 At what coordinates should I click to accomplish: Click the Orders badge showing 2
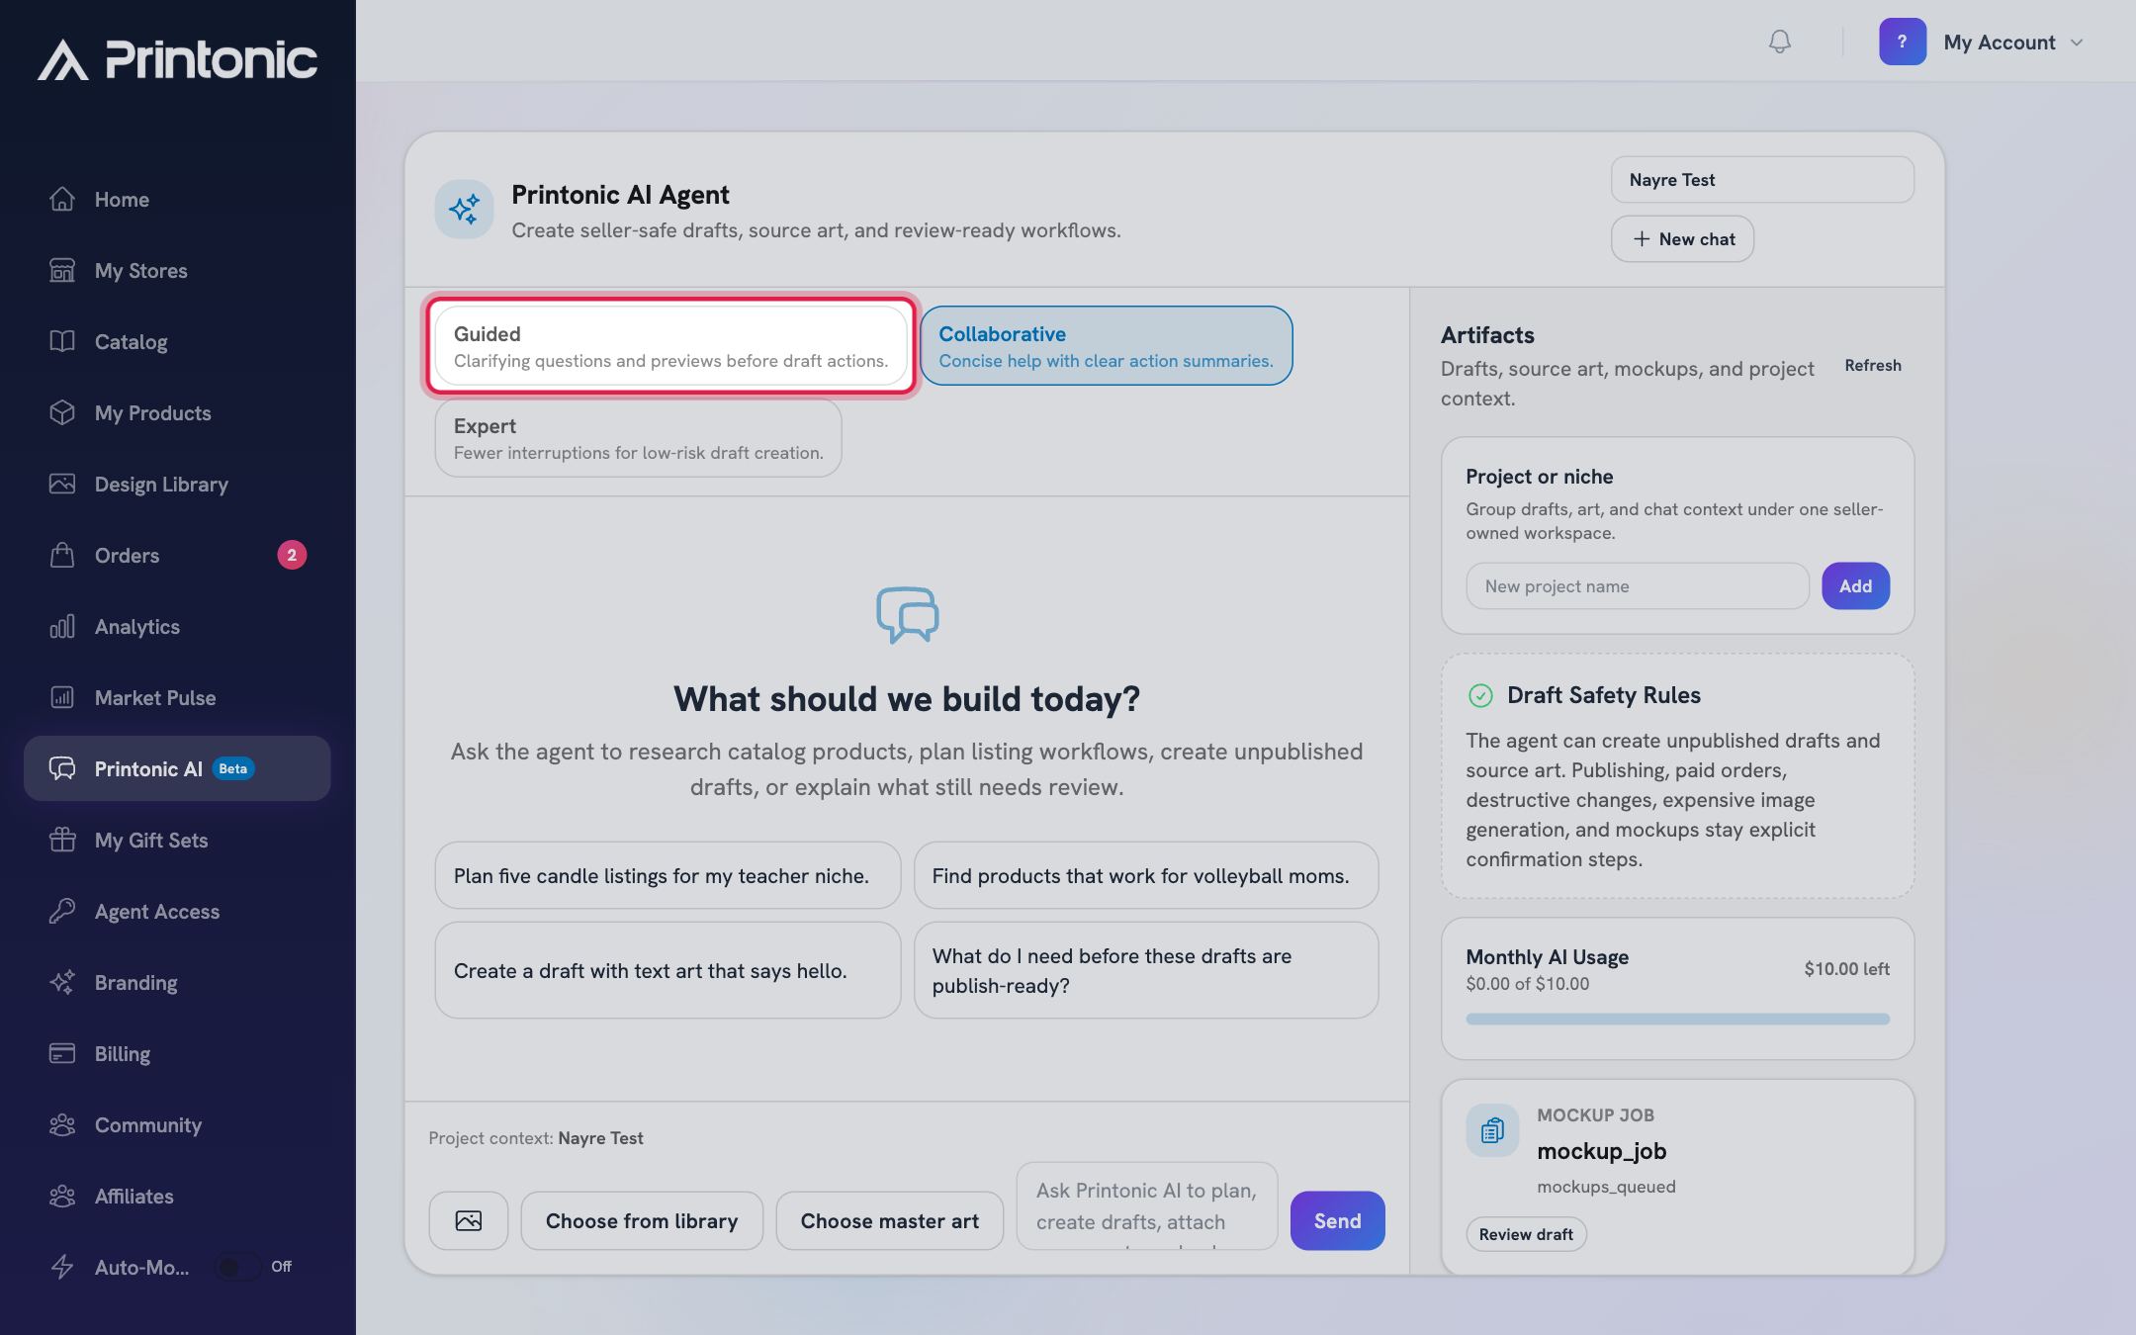pos(292,555)
